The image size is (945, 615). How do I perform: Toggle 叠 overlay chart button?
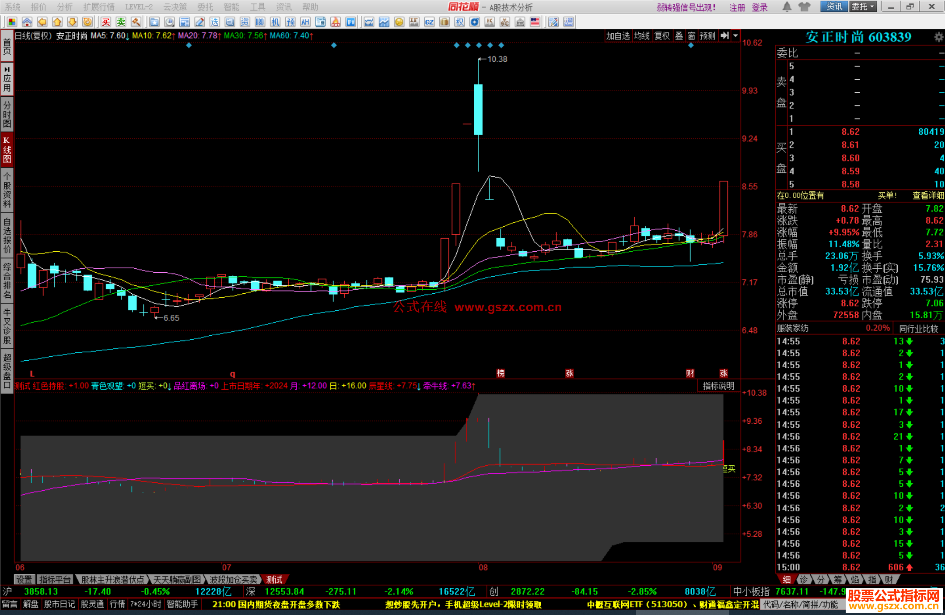pyautogui.click(x=679, y=36)
